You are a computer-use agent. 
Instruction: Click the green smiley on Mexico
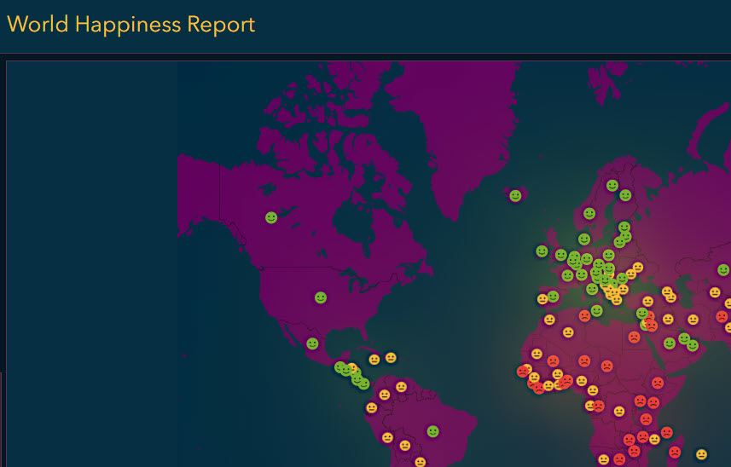pos(312,343)
